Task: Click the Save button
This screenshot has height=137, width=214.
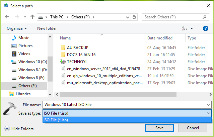Action: pyautogui.click(x=159, y=128)
